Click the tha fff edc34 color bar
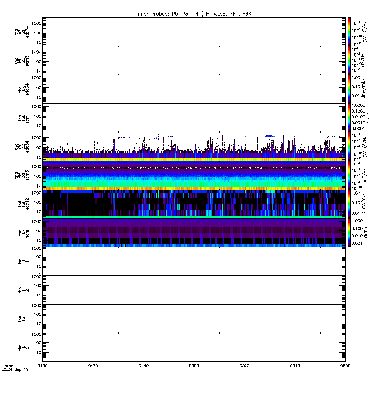The image size is (369, 394). pyautogui.click(x=349, y=32)
